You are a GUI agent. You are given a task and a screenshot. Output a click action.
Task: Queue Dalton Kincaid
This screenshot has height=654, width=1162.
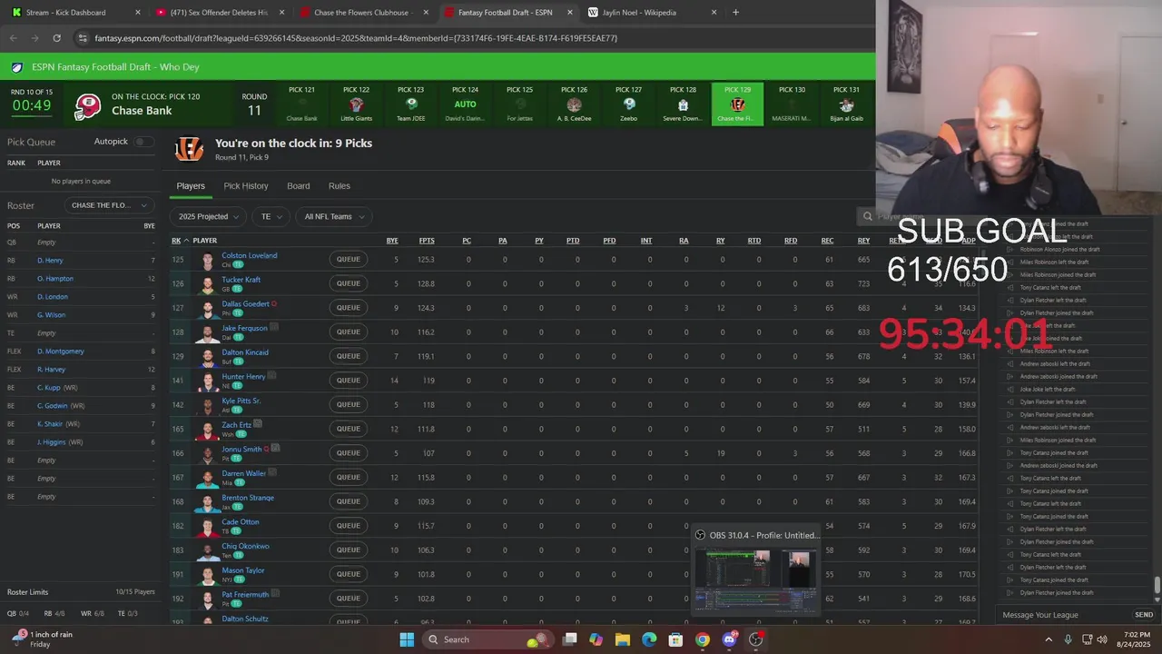point(349,356)
